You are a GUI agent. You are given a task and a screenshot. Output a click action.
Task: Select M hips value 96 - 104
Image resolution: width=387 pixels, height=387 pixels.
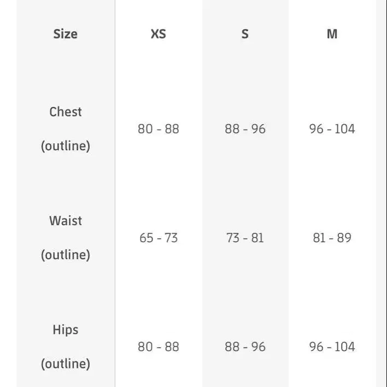pos(332,347)
